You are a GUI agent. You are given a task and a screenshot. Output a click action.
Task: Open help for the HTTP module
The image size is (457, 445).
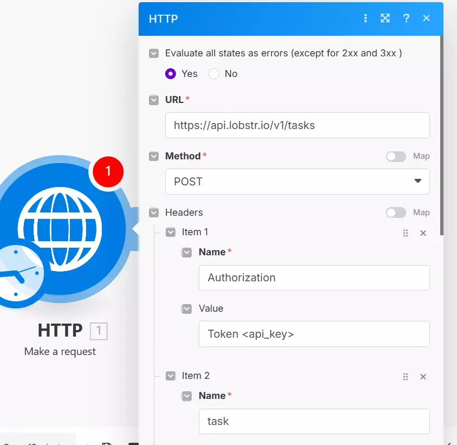[x=406, y=18]
